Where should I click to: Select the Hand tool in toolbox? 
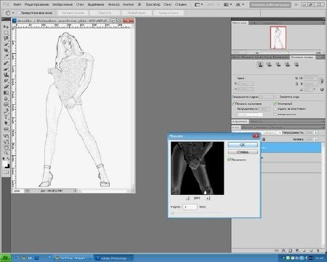tap(6, 148)
